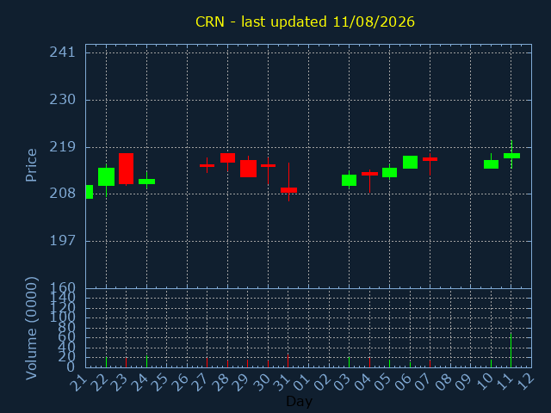Screen dimensions: 551x413
Task: Click the red candlestick on day 29
Action: (x=249, y=169)
